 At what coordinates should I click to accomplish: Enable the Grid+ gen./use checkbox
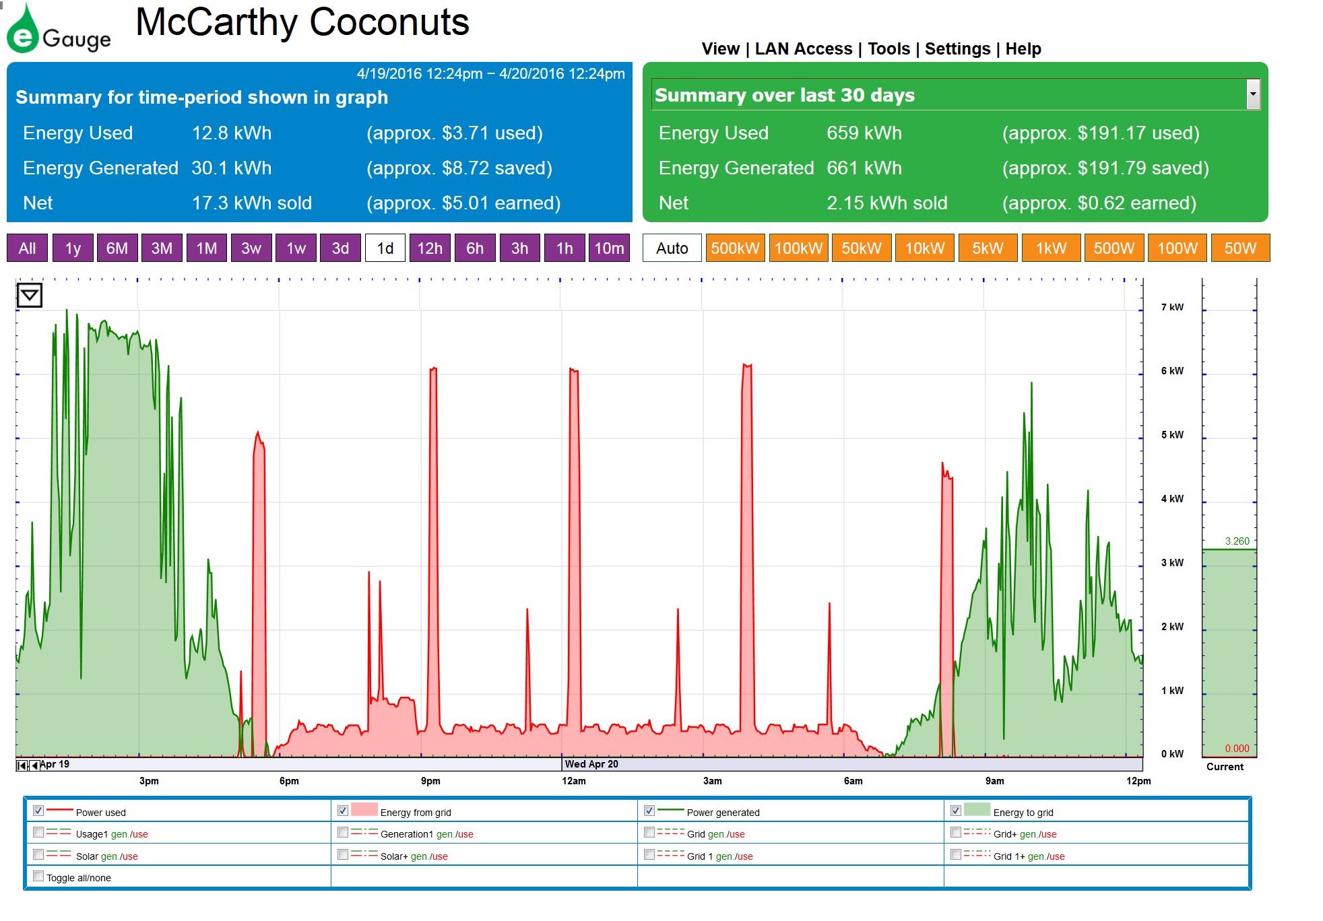click(955, 832)
